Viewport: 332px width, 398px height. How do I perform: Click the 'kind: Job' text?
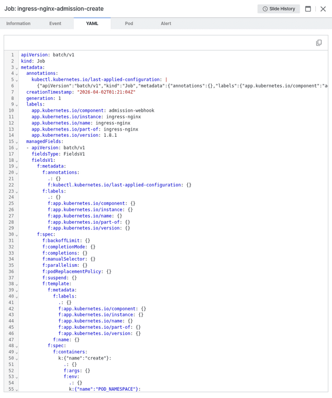point(33,61)
